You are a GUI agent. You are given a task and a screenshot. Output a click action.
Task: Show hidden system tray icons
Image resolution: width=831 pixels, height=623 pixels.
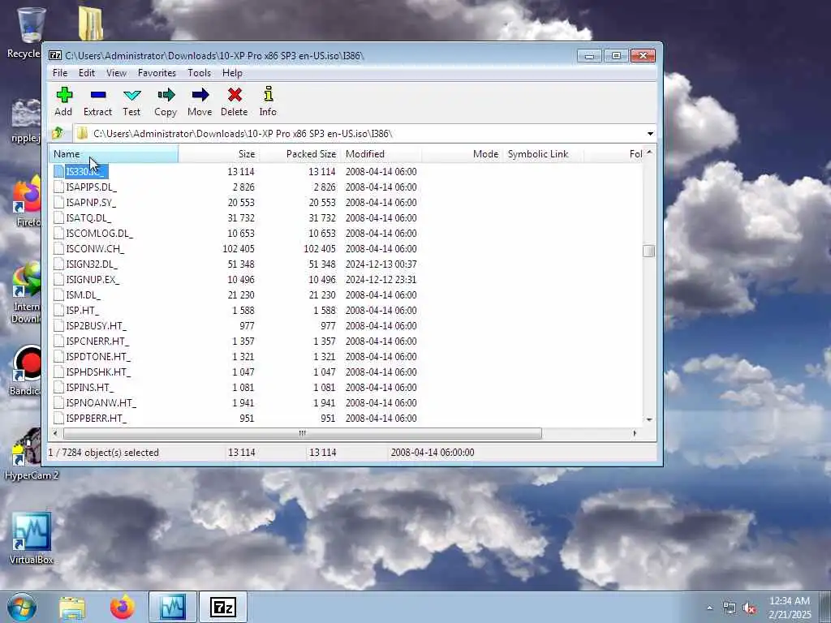[x=709, y=608]
